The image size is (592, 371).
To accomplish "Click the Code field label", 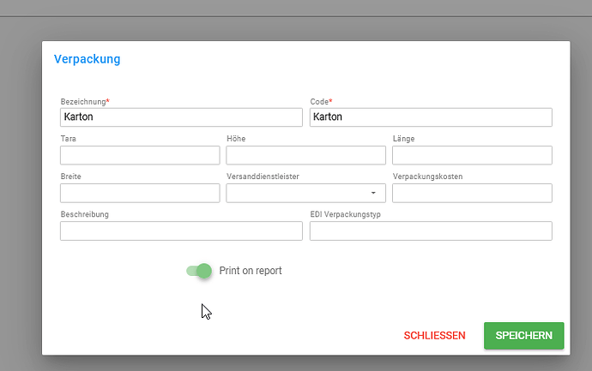I will 319,101.
